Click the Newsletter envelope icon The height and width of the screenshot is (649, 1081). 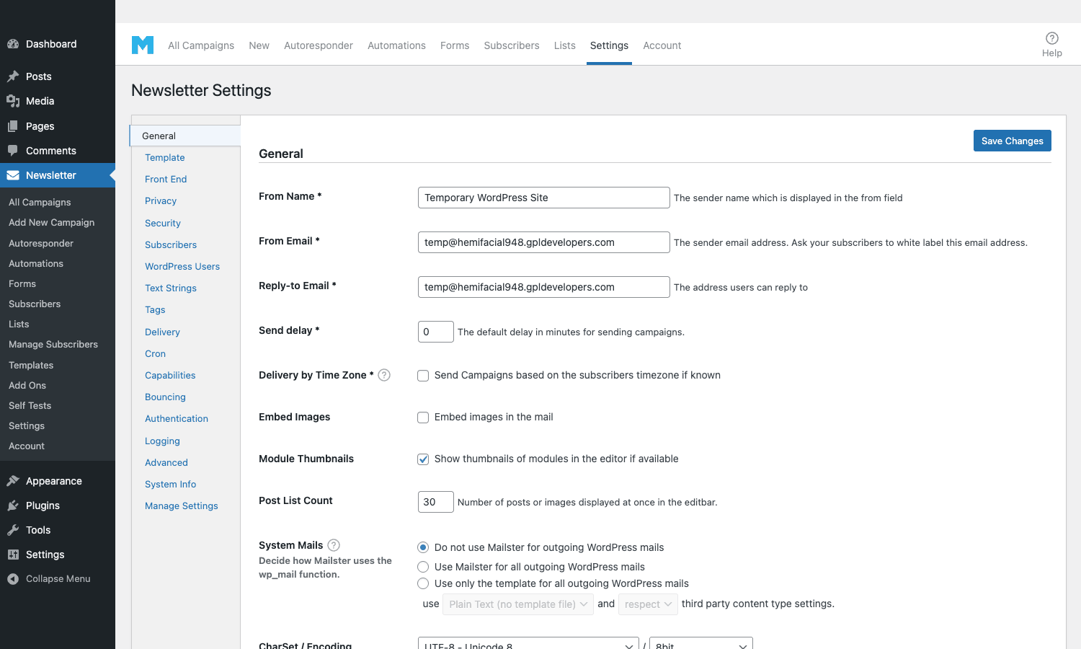point(13,175)
